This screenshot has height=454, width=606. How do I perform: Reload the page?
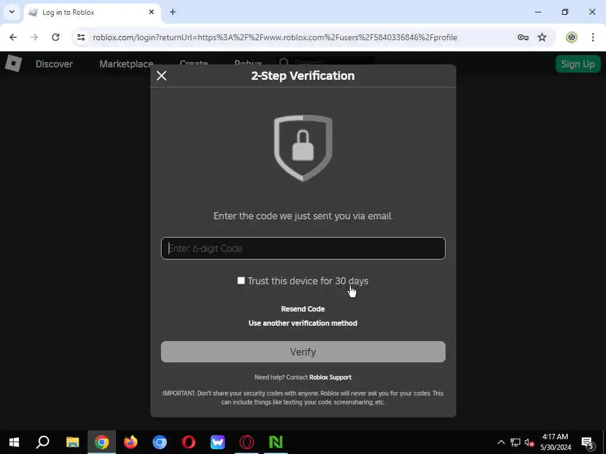click(56, 37)
